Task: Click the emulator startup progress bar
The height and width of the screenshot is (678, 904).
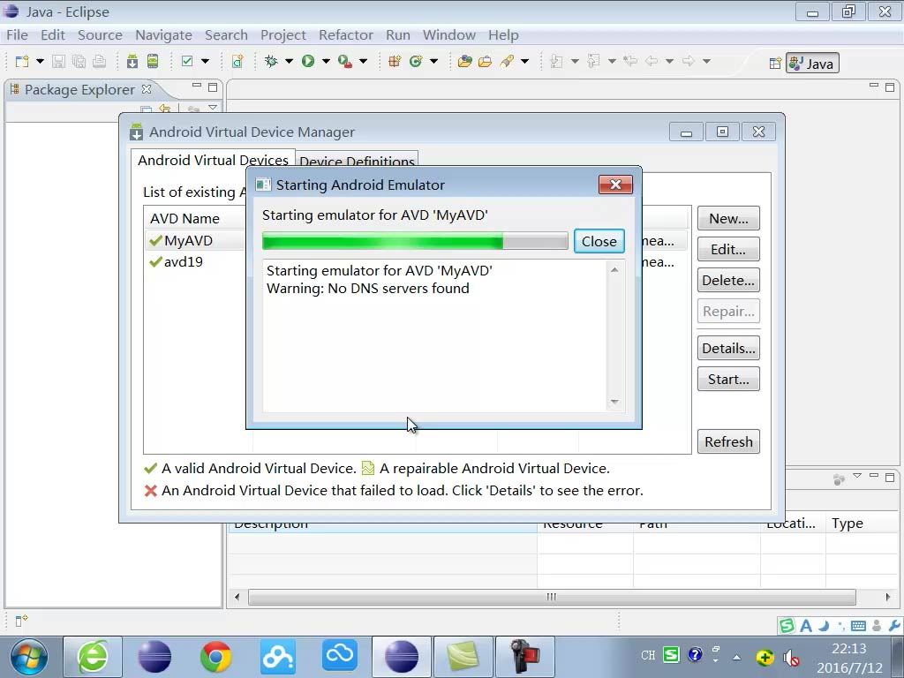Action: click(x=415, y=241)
